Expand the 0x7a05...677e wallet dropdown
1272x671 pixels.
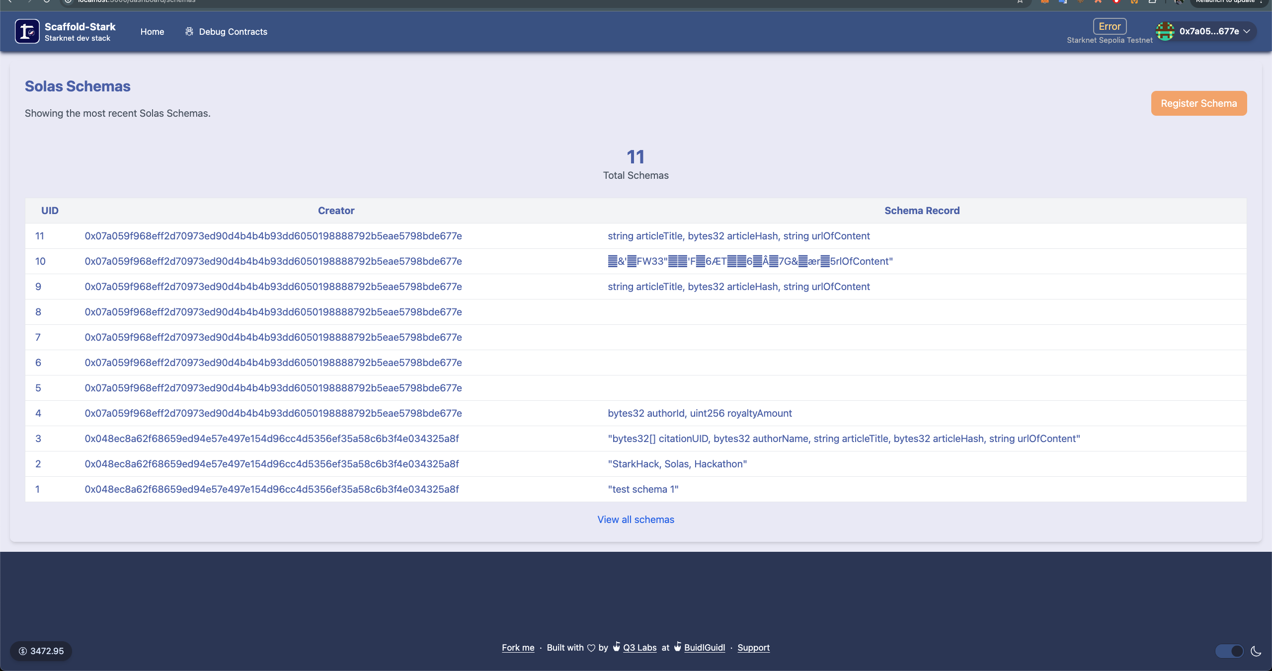coord(1208,31)
